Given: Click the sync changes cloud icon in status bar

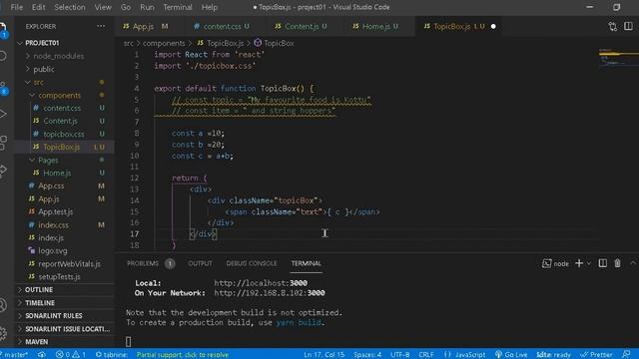Looking at the screenshot, I should (42, 355).
